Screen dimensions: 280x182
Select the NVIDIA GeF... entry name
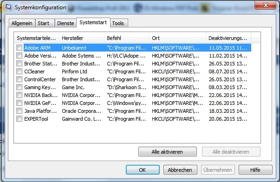click(x=40, y=103)
